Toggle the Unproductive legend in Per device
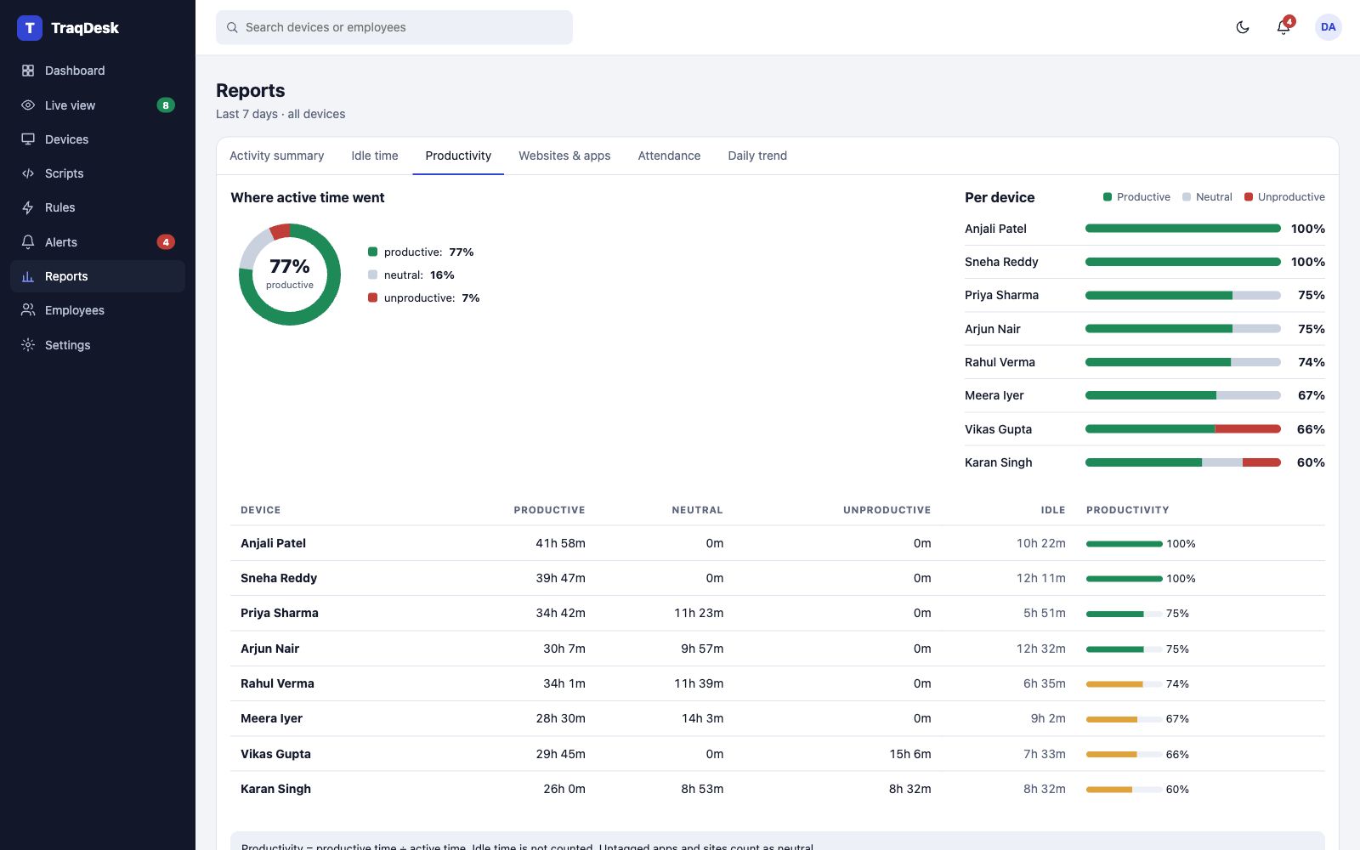1360x850 pixels. (x=1284, y=197)
